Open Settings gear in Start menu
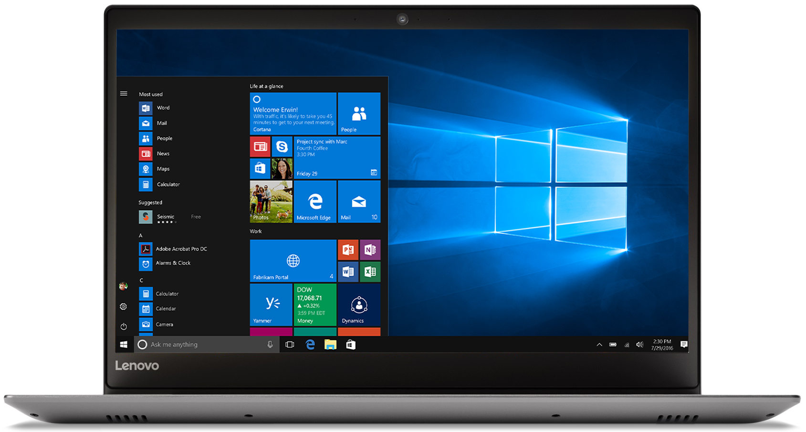Viewport: 806px width, 432px height. (123, 307)
